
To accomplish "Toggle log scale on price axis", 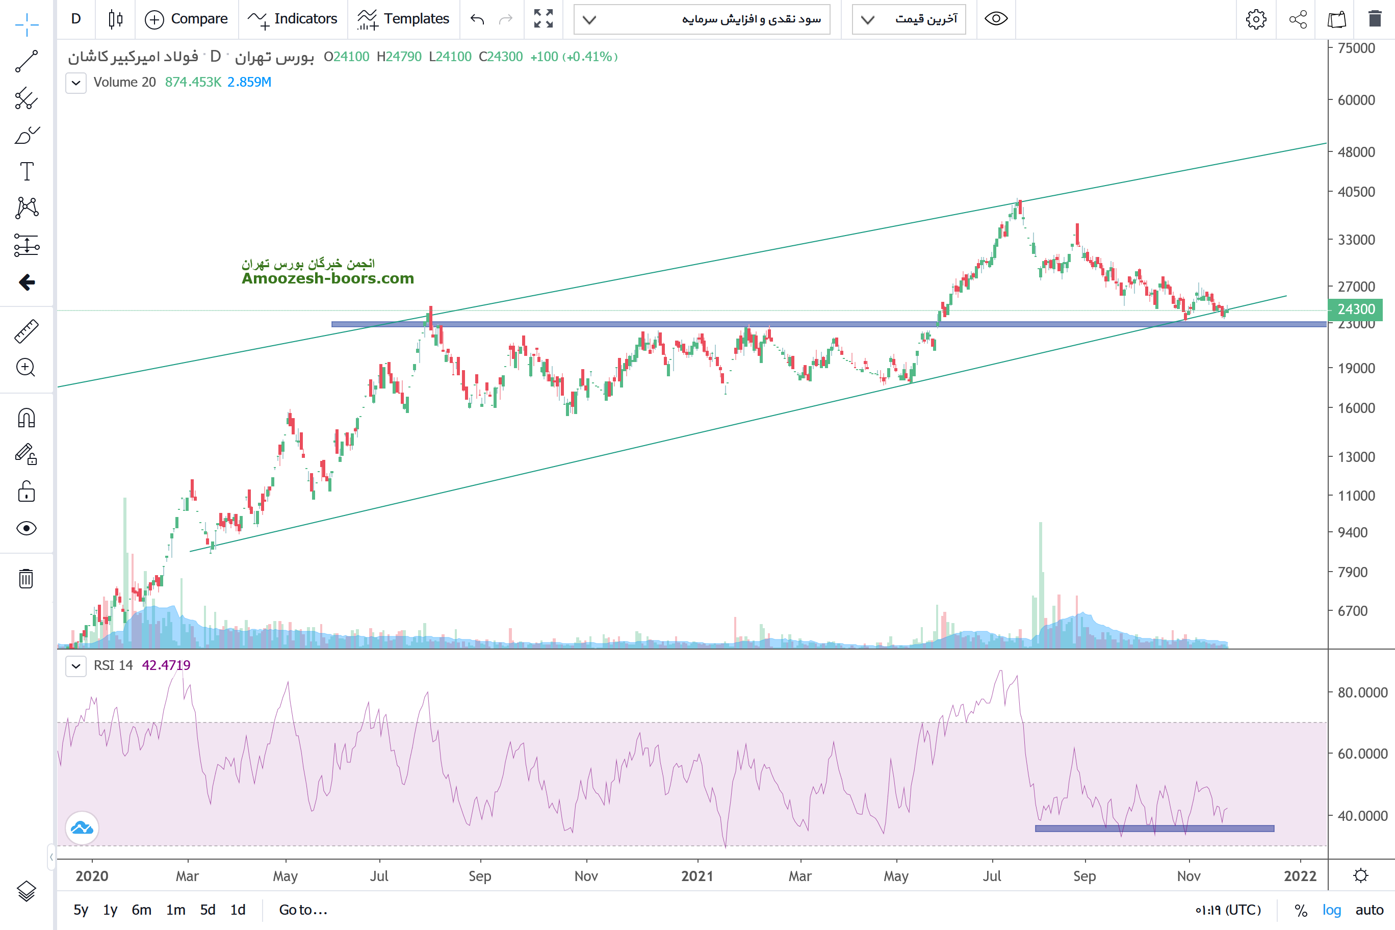I will (1331, 910).
